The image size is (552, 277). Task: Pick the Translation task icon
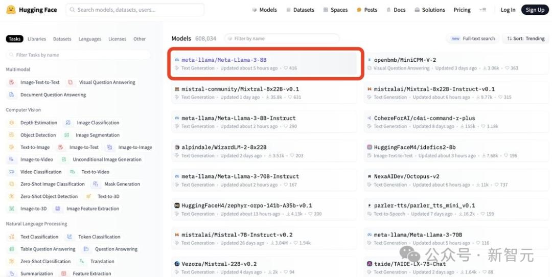coord(82,262)
